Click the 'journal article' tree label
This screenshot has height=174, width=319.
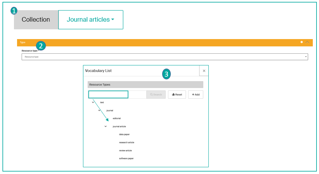pos(119,127)
